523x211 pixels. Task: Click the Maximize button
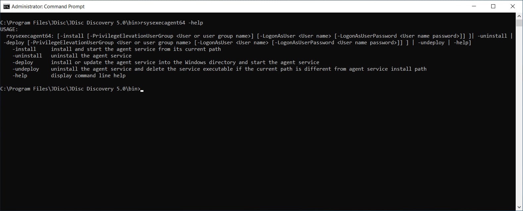pyautogui.click(x=493, y=6)
